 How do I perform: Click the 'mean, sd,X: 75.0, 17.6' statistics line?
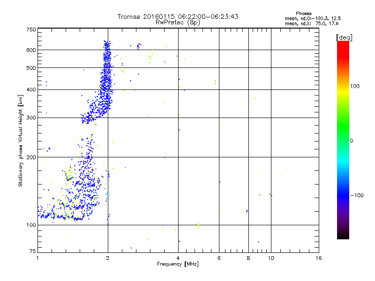(x=312, y=23)
